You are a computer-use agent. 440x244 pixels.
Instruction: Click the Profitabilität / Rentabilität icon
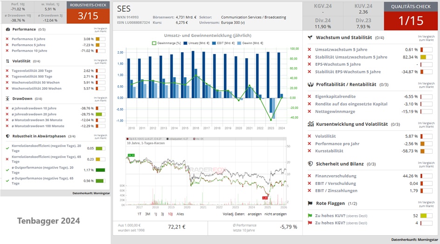coord(310,84)
